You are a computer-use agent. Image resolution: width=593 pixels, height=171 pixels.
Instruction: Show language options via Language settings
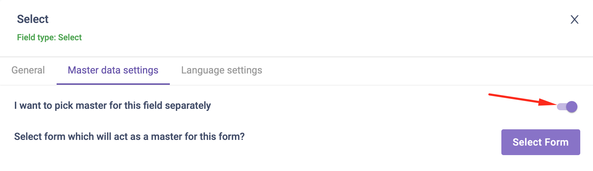point(221,70)
